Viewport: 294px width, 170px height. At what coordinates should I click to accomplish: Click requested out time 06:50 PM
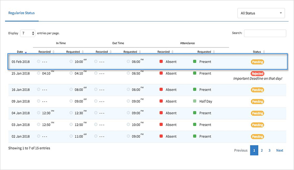(138, 73)
